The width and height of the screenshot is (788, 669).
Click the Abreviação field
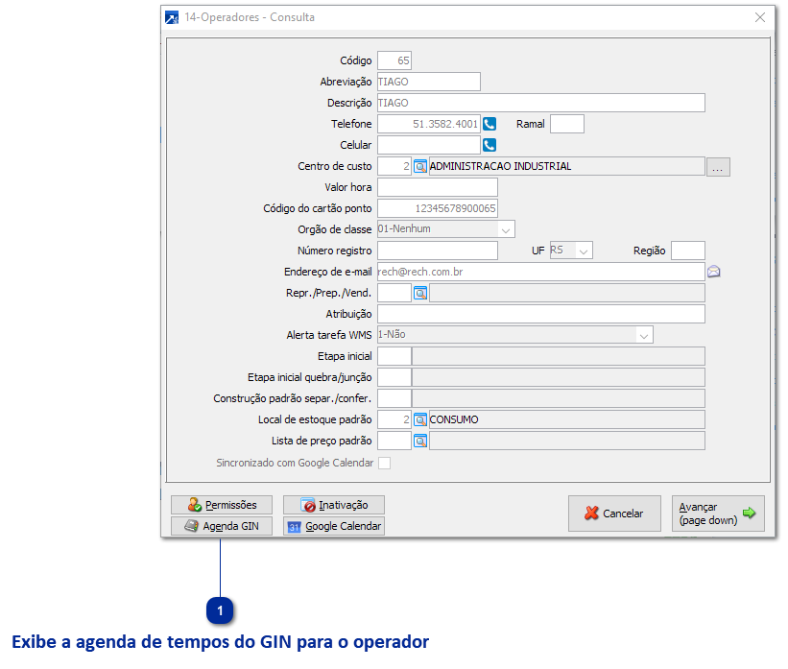(429, 82)
